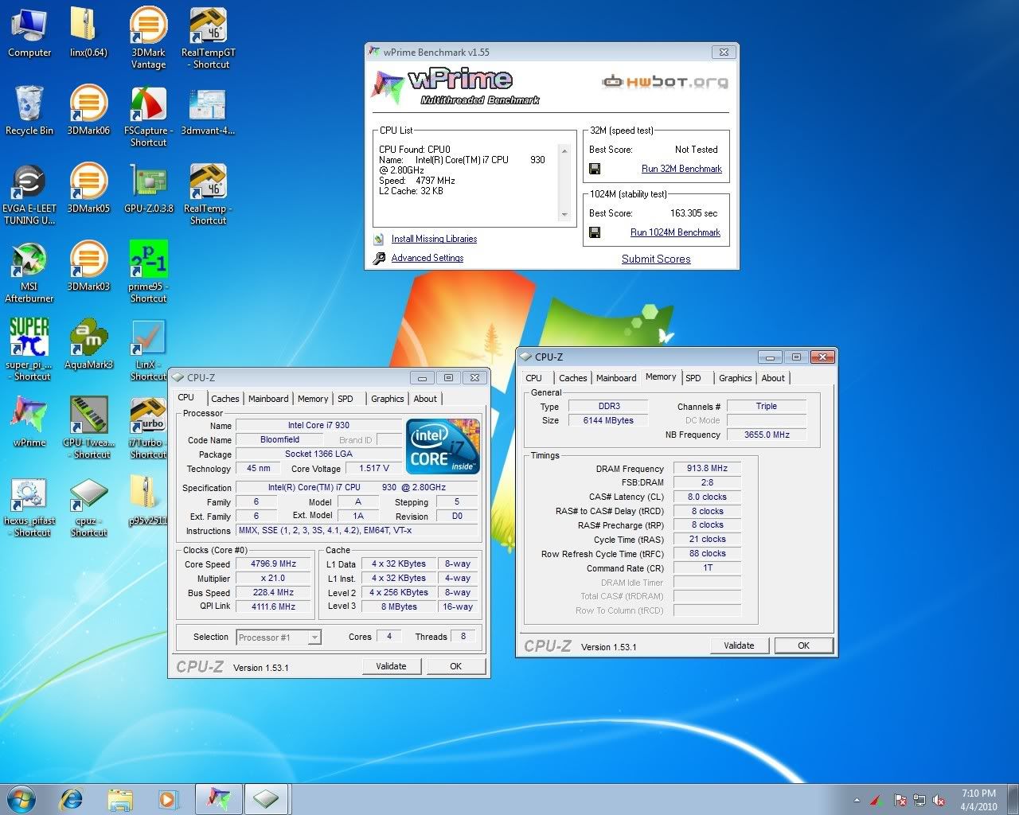Screen dimensions: 1019x815
Task: Open the FSCapture shortcut
Action: click(148, 116)
